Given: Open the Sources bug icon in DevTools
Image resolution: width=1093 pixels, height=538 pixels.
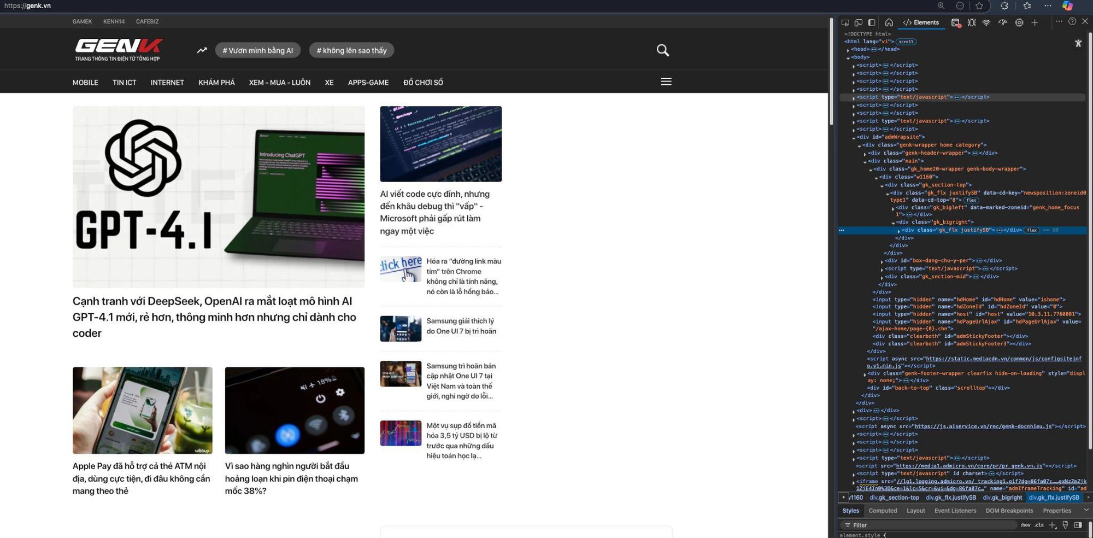Looking at the screenshot, I should [x=971, y=22].
